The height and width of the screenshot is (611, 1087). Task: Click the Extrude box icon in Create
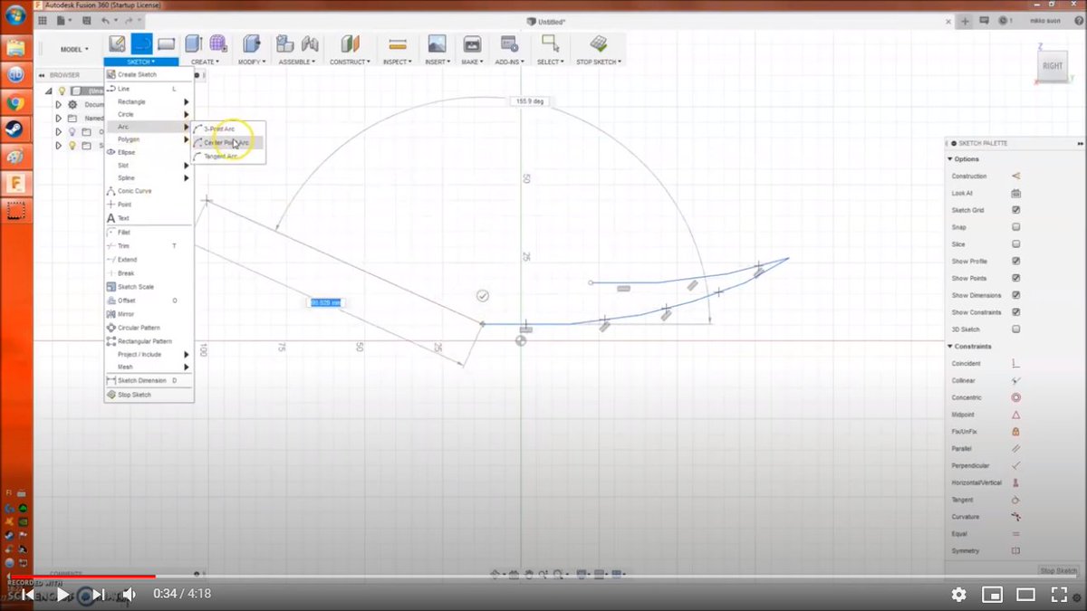pos(193,43)
